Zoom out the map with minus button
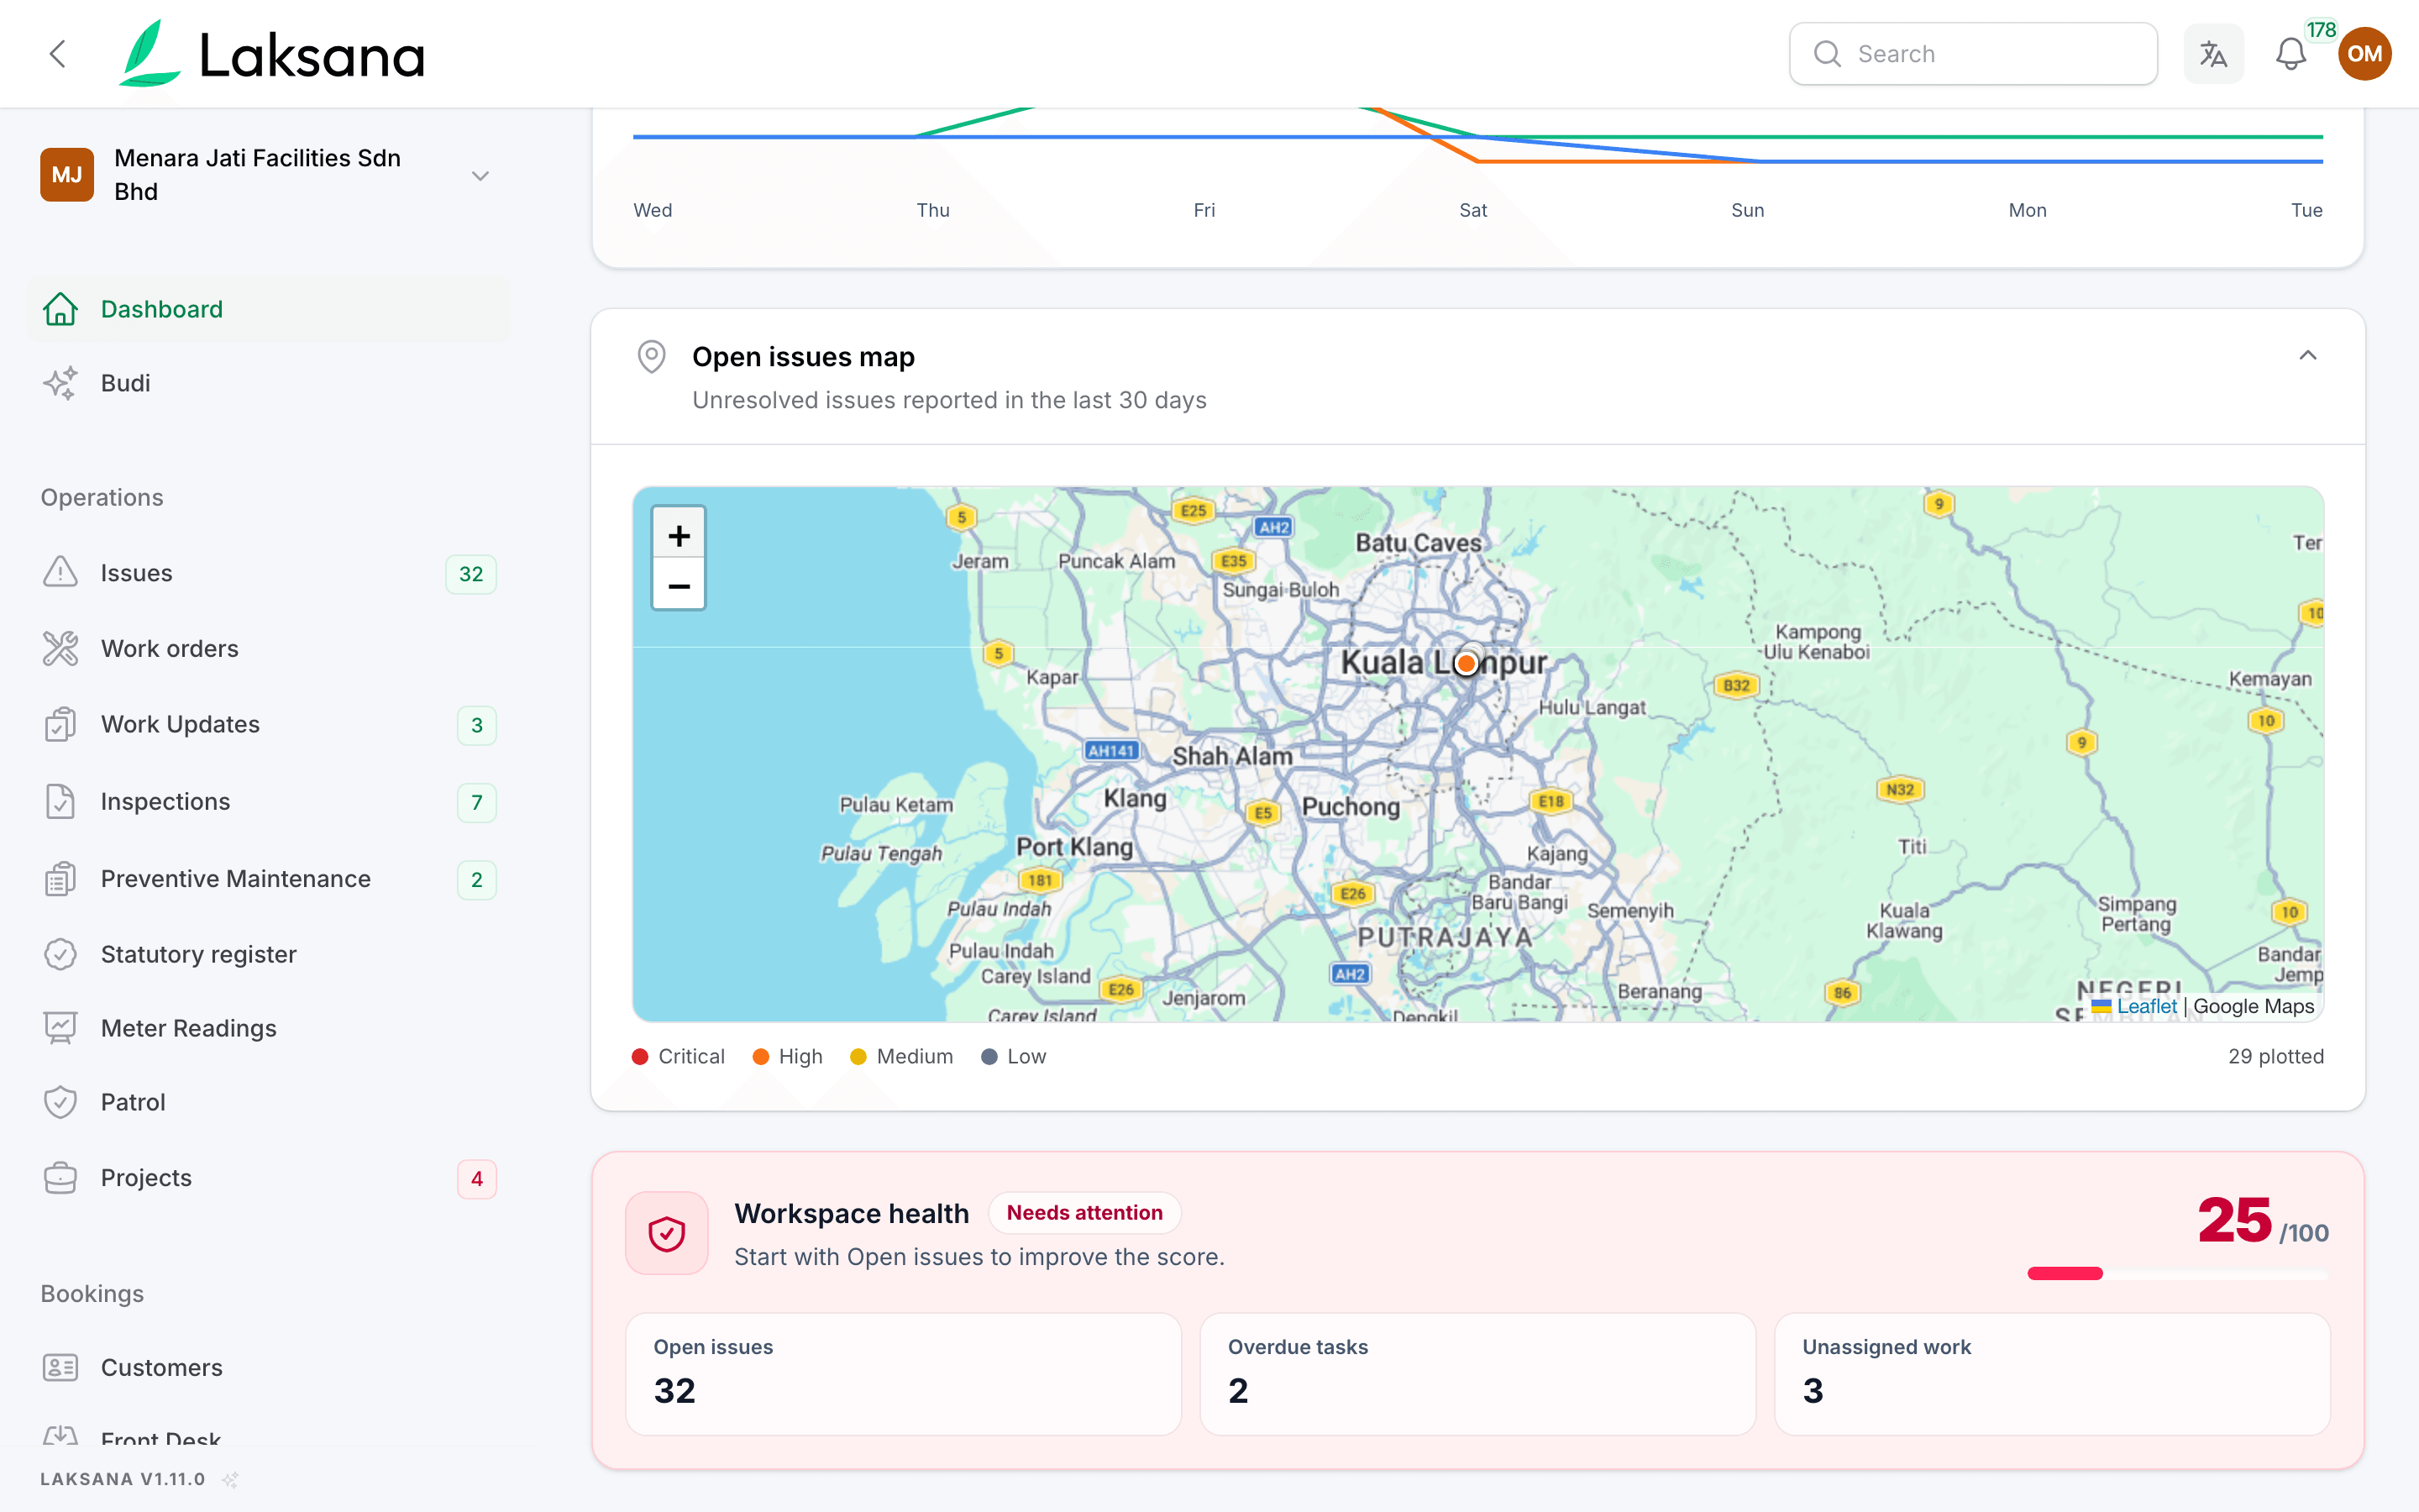 (679, 586)
